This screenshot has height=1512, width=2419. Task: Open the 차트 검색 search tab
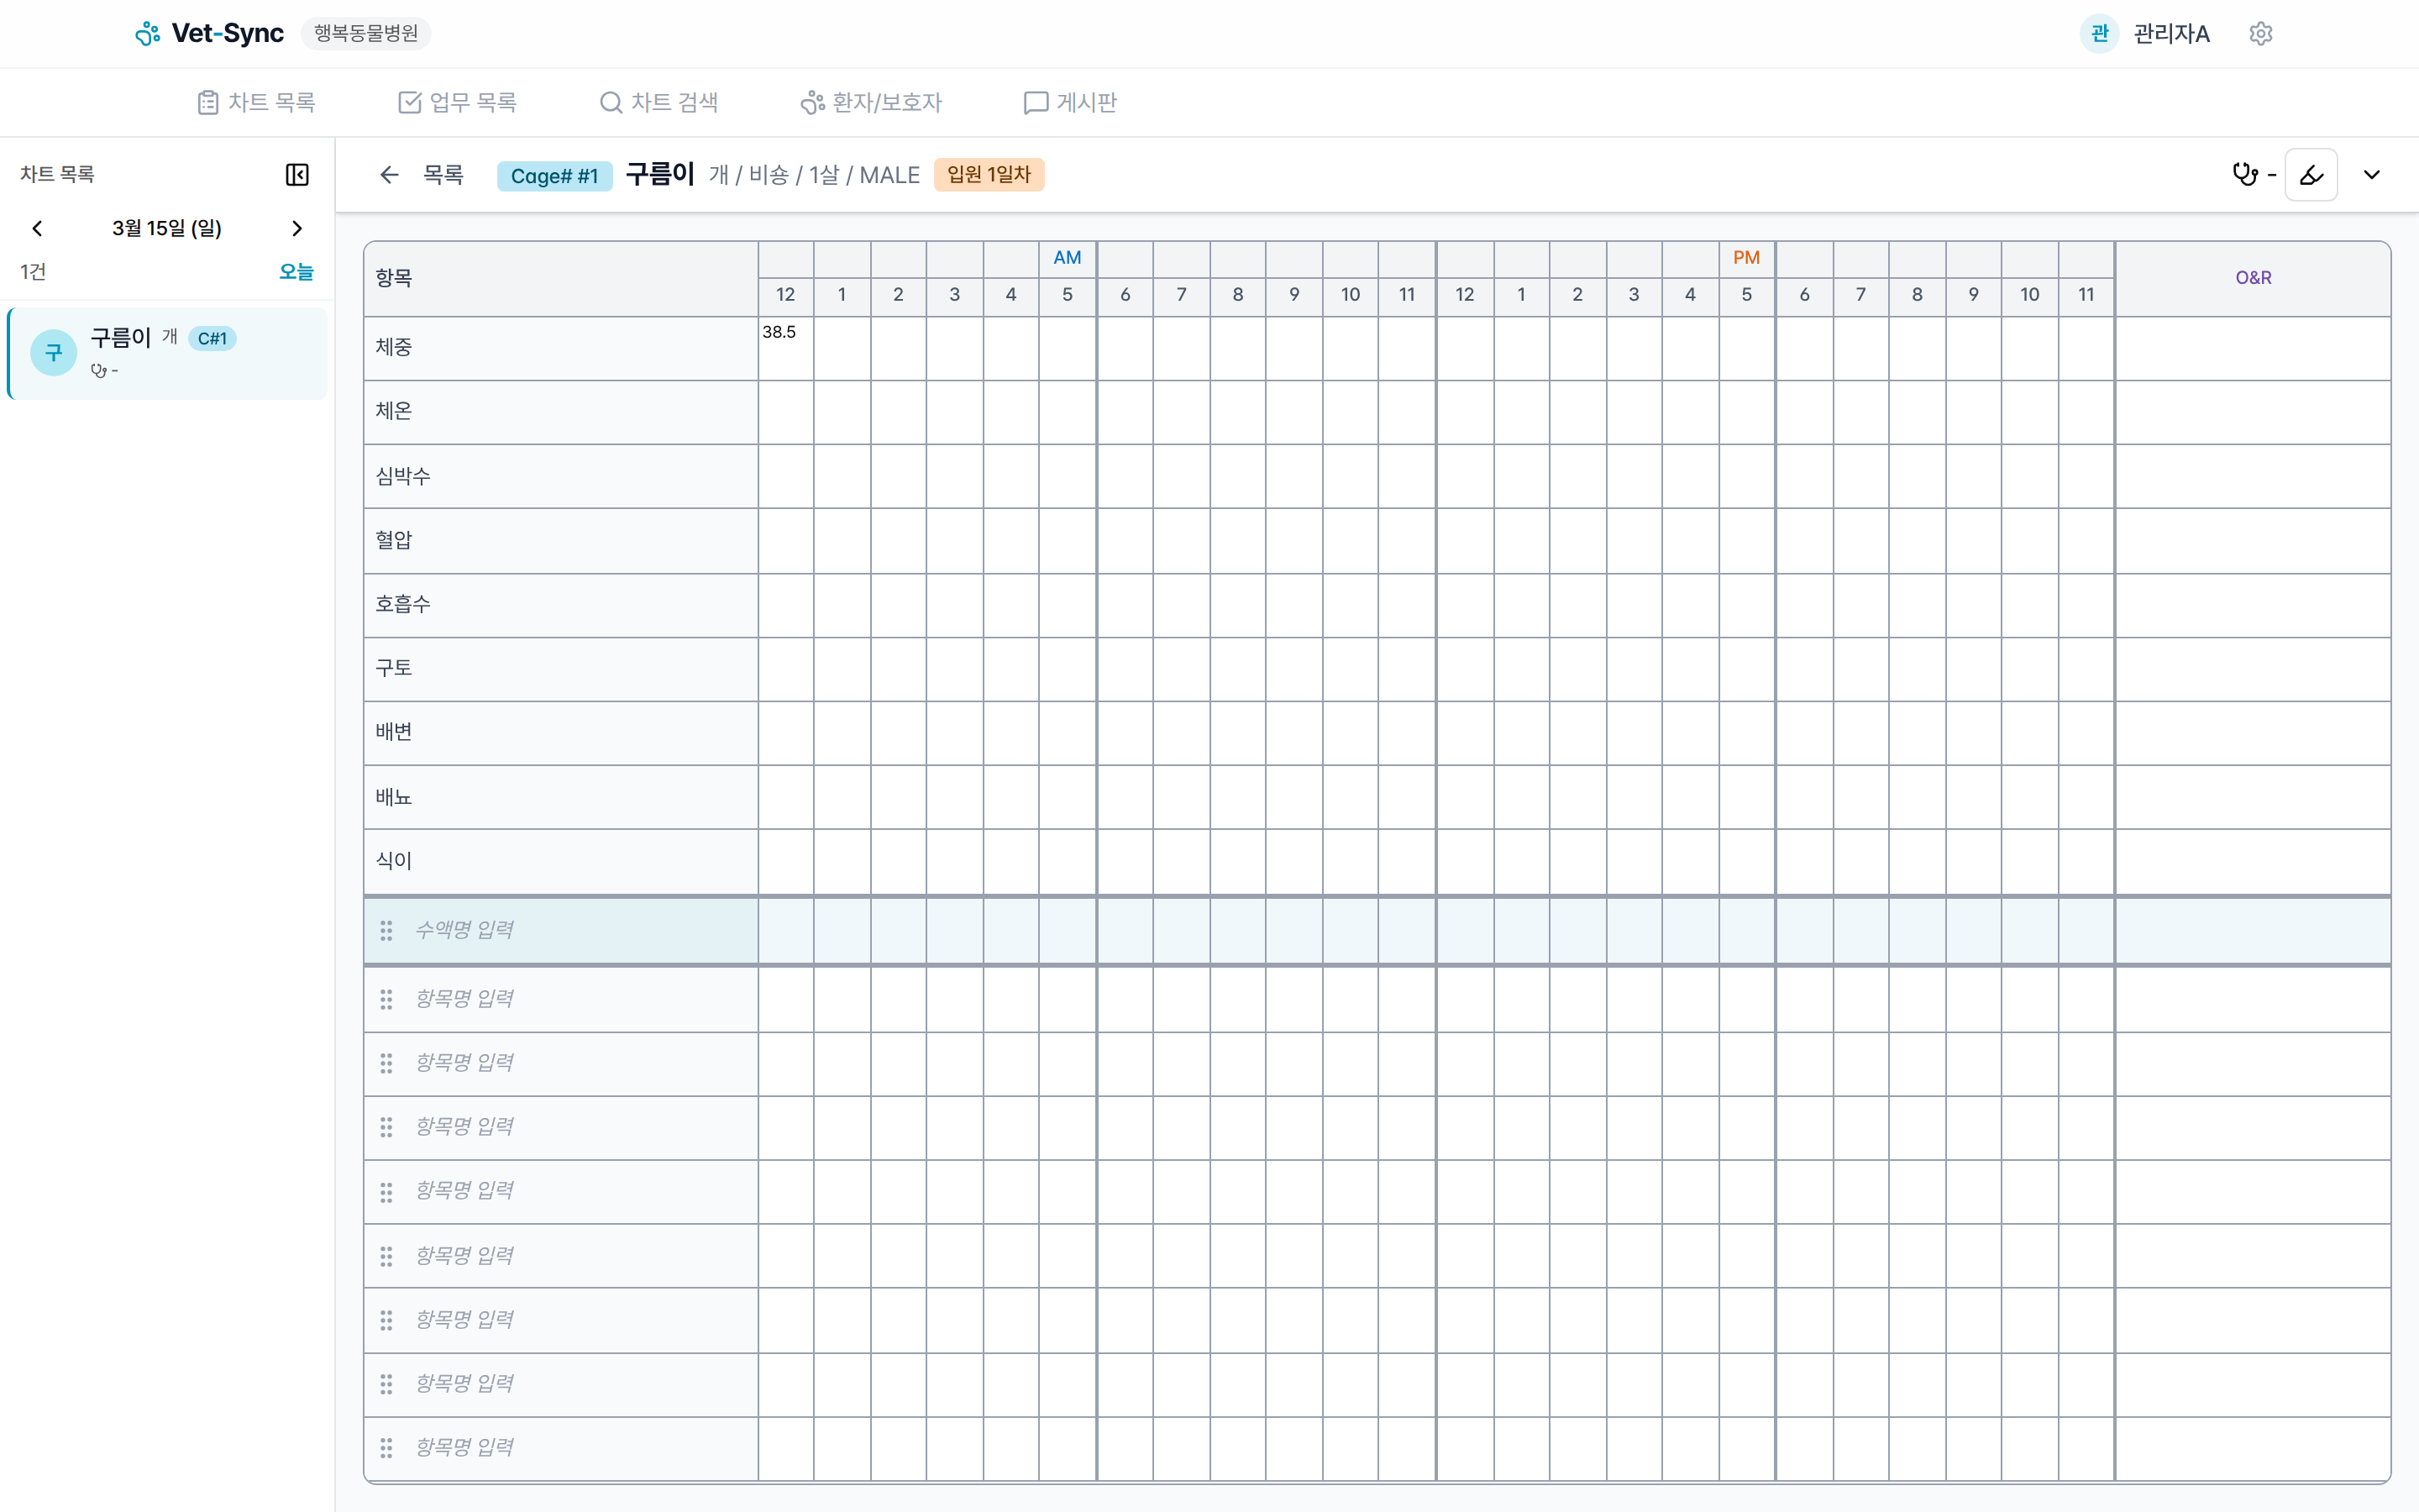point(659,102)
